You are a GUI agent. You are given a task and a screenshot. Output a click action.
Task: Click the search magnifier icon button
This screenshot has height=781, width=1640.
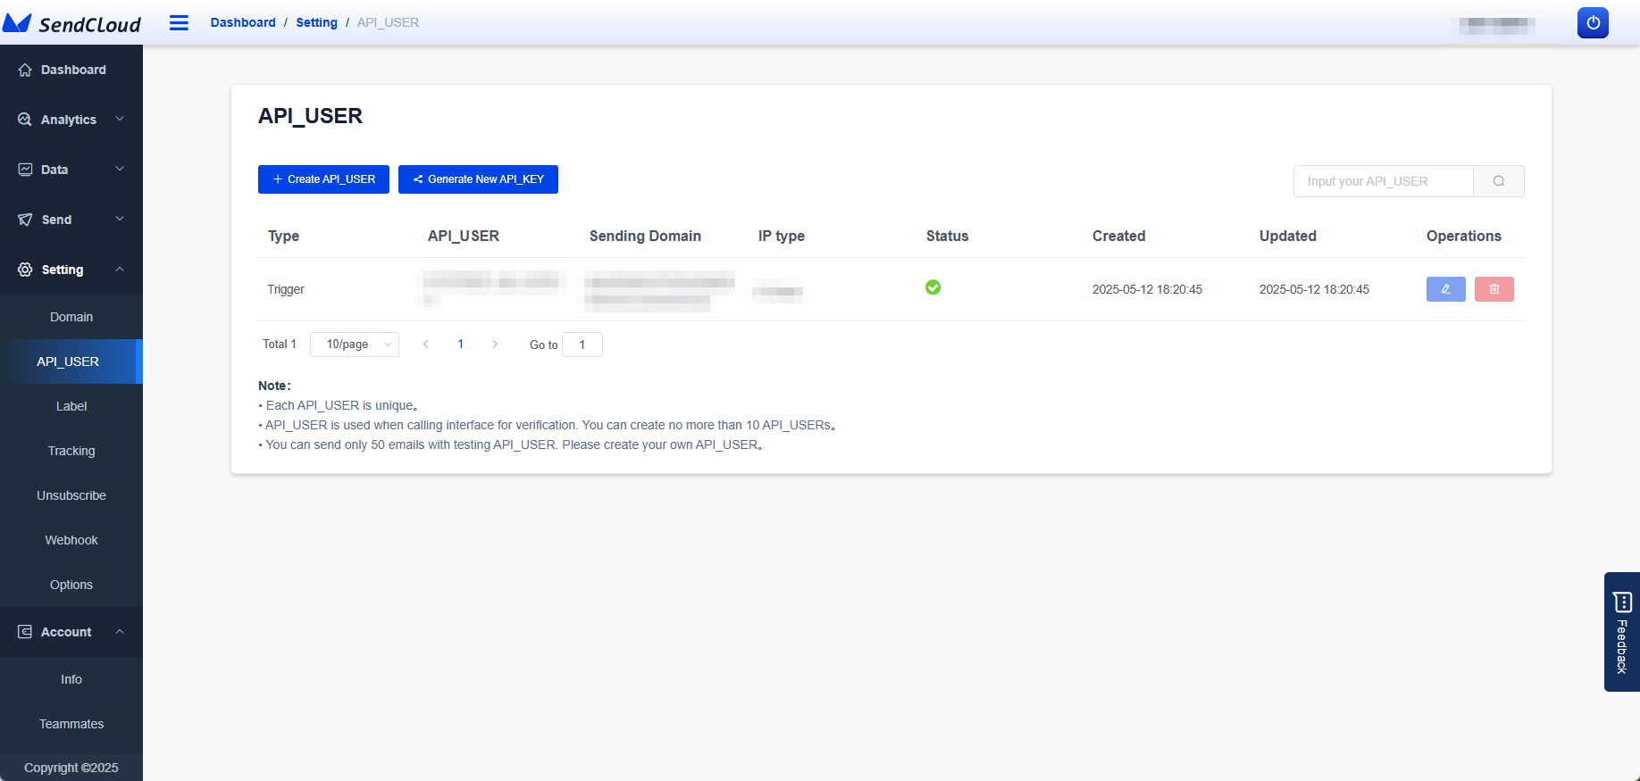[1499, 181]
